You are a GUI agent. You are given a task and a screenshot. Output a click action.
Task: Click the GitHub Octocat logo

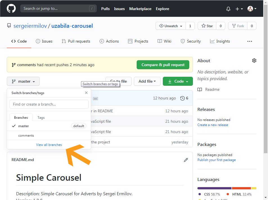pyautogui.click(x=11, y=9)
